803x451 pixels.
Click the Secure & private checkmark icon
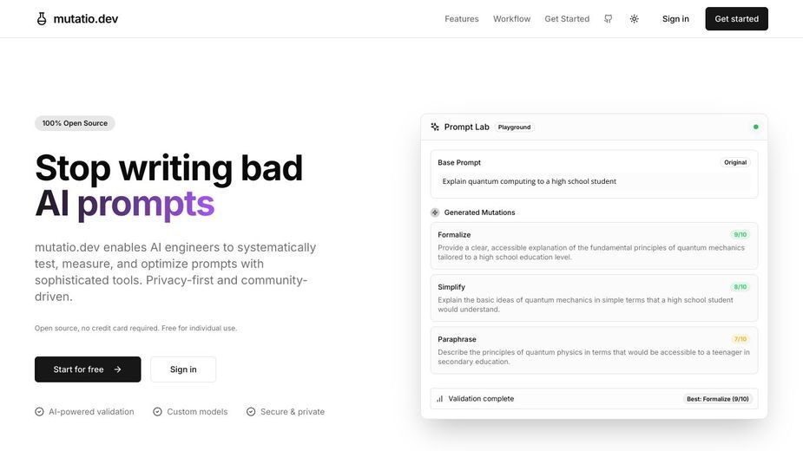coord(251,412)
